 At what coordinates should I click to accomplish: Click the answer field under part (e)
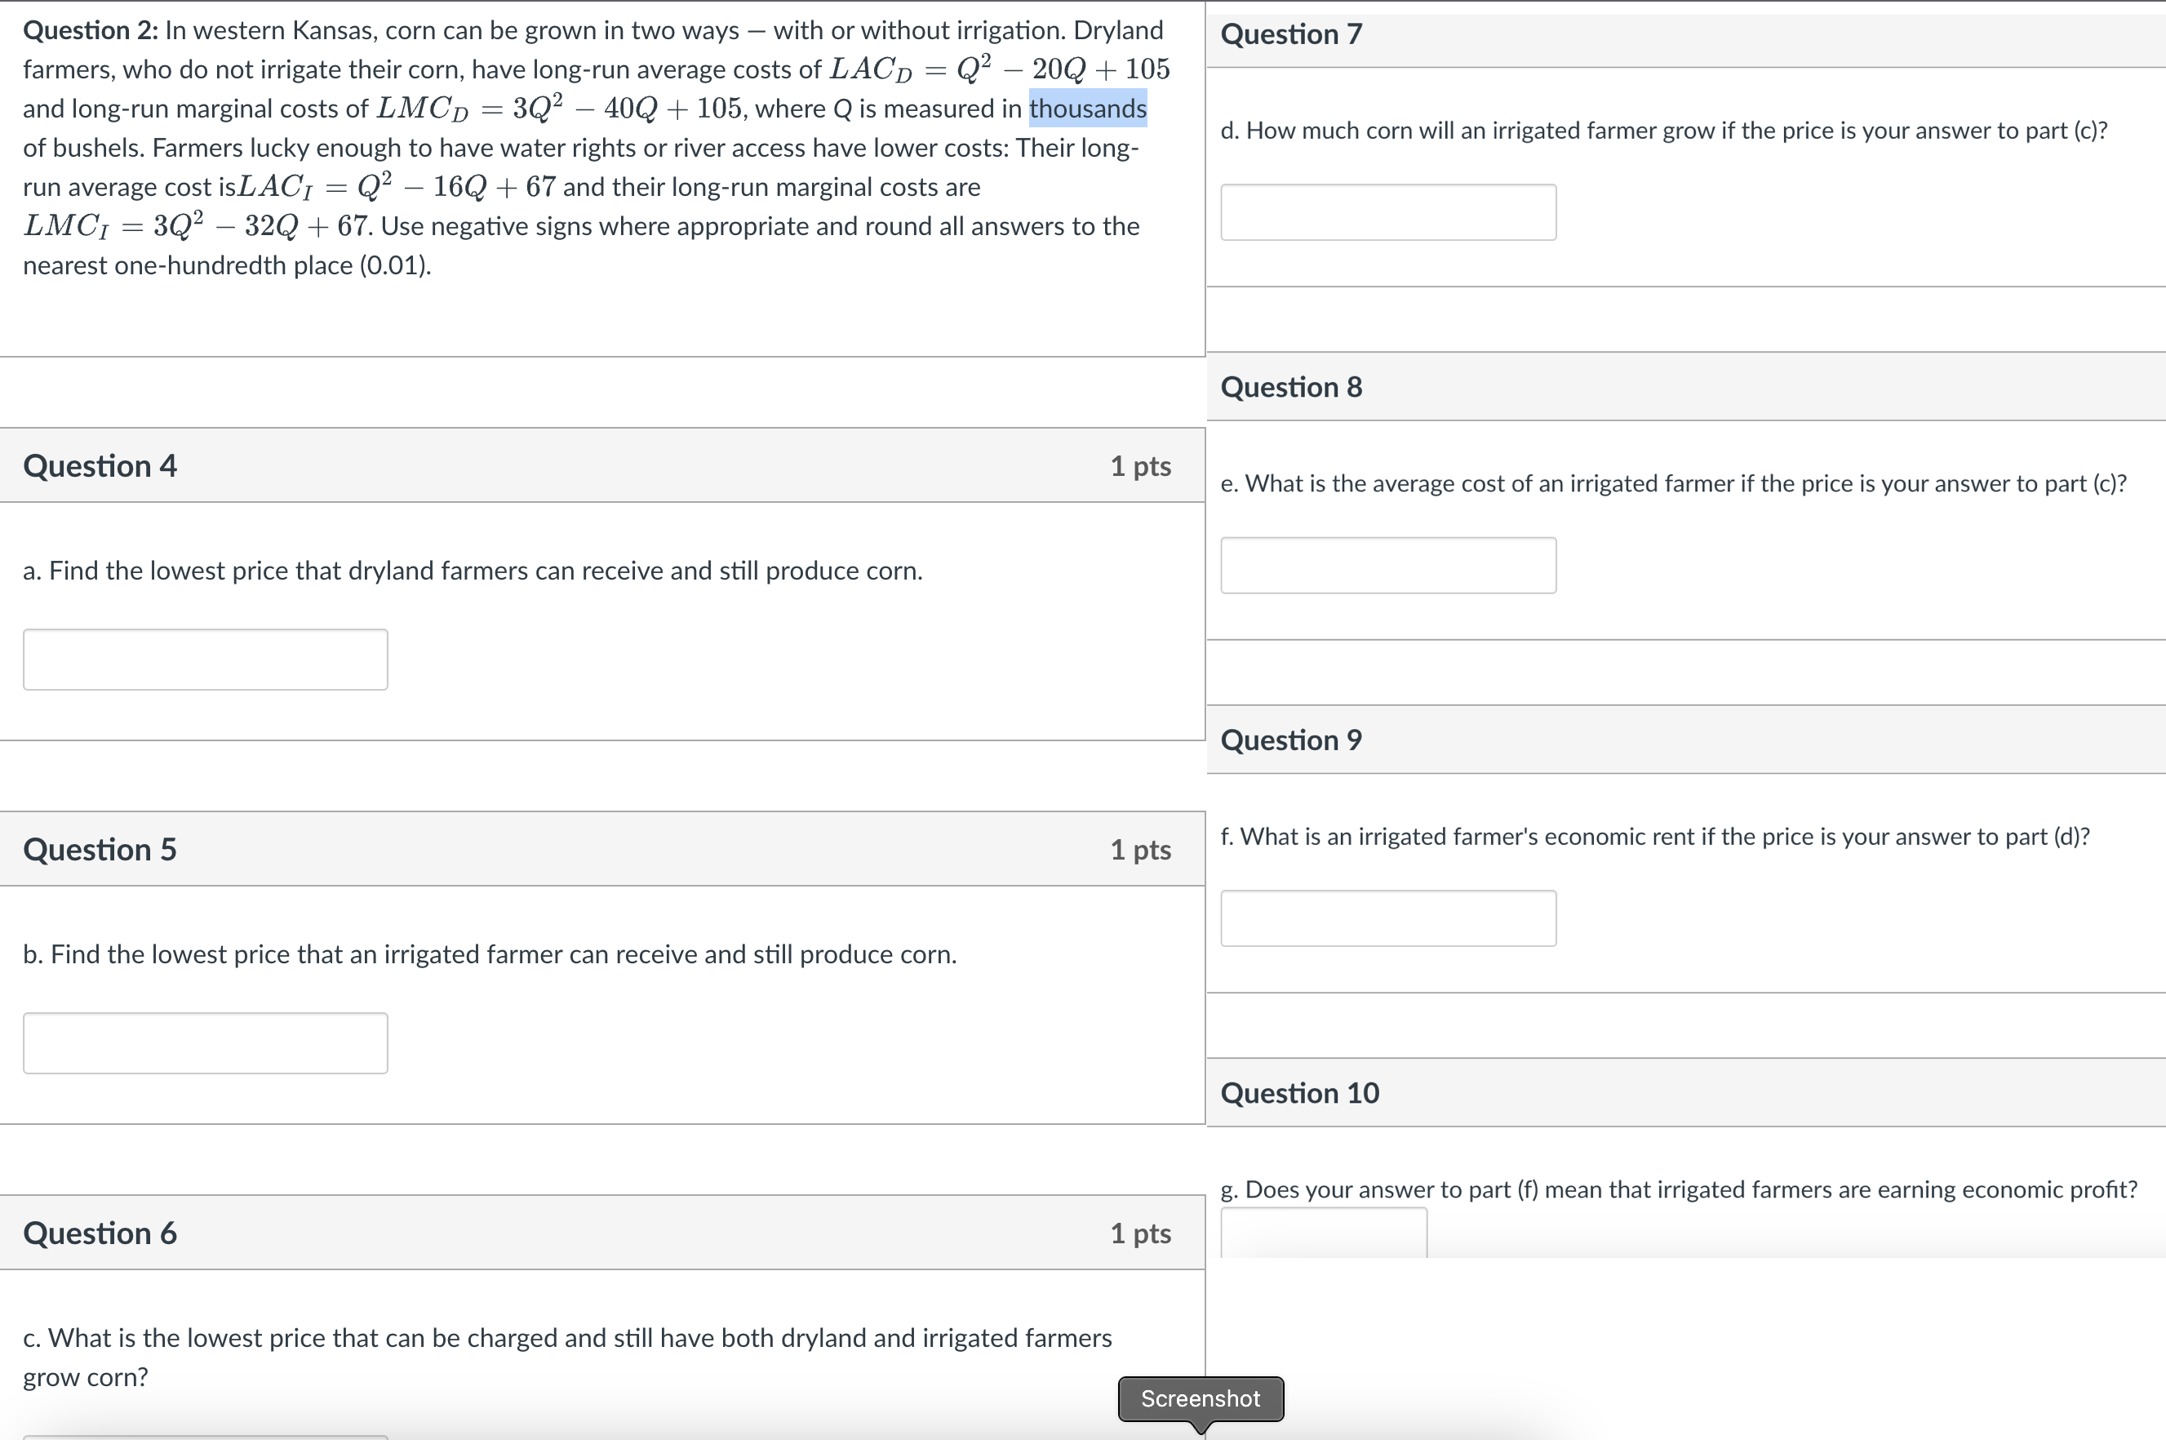click(x=1387, y=565)
